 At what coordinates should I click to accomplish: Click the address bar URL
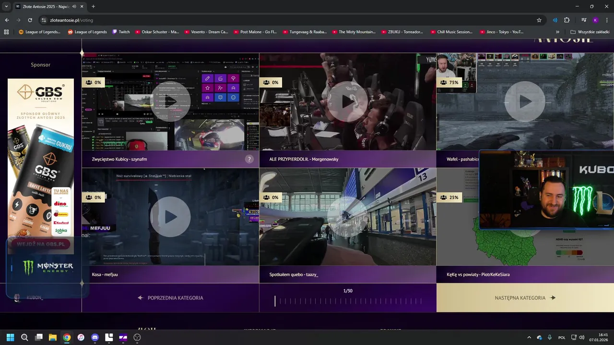coord(71,20)
